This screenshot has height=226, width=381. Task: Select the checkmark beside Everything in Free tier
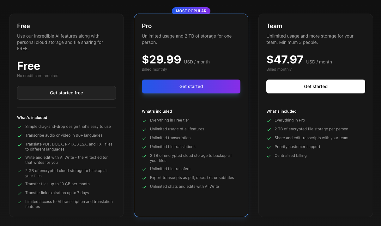point(144,120)
